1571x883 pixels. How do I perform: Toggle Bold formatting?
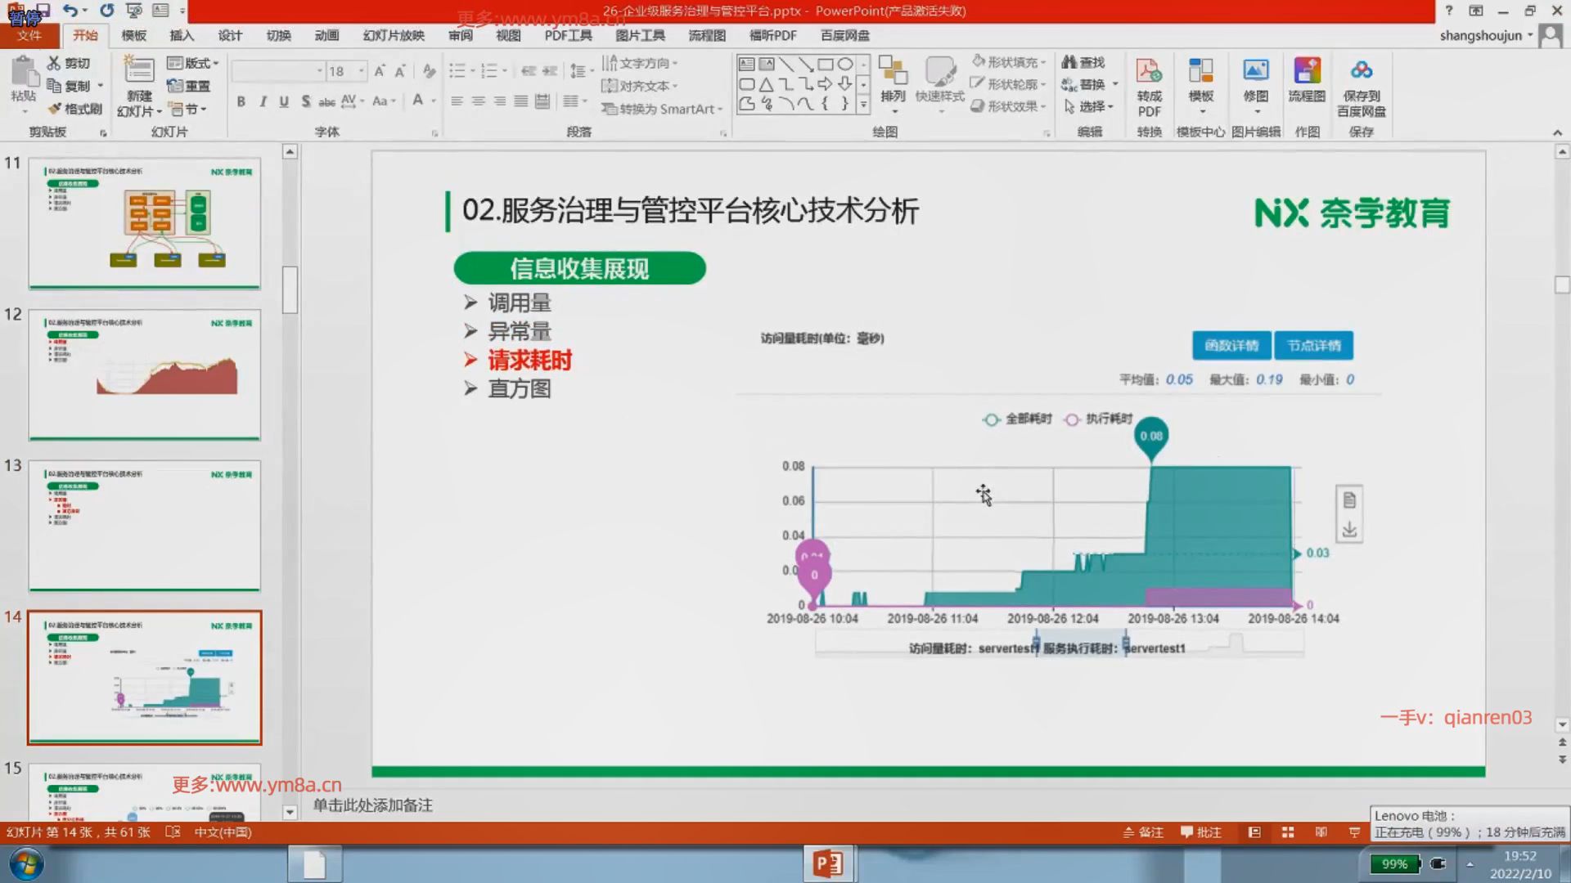(x=241, y=101)
